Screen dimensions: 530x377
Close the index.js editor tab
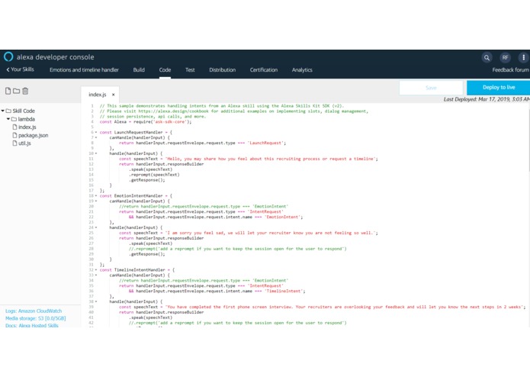point(113,95)
